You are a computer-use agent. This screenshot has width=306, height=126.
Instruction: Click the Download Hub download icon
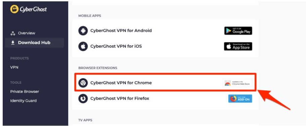[13, 43]
